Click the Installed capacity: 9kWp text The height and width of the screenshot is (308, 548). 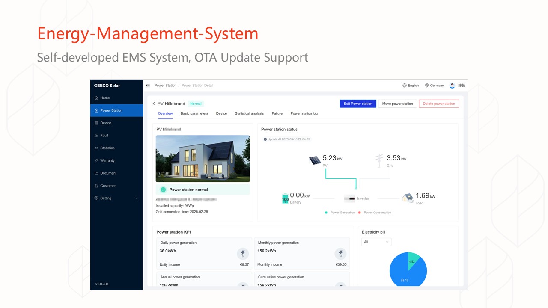pyautogui.click(x=175, y=206)
